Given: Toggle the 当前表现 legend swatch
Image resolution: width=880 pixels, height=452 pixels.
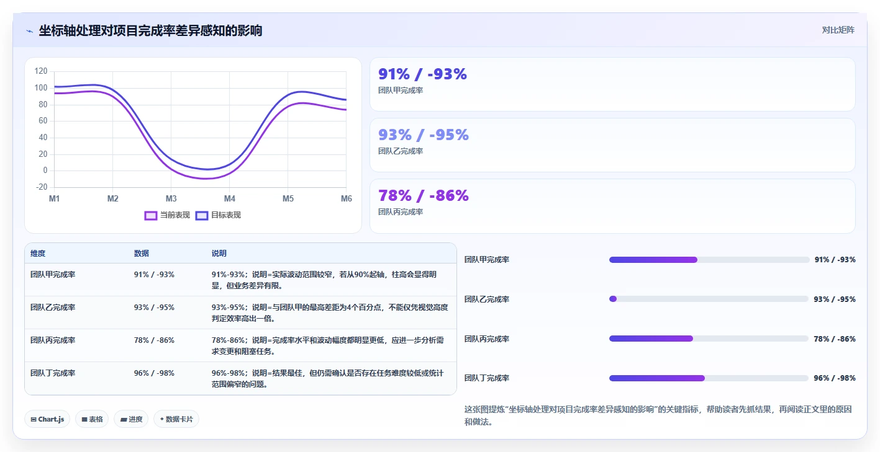Looking at the screenshot, I should [150, 215].
